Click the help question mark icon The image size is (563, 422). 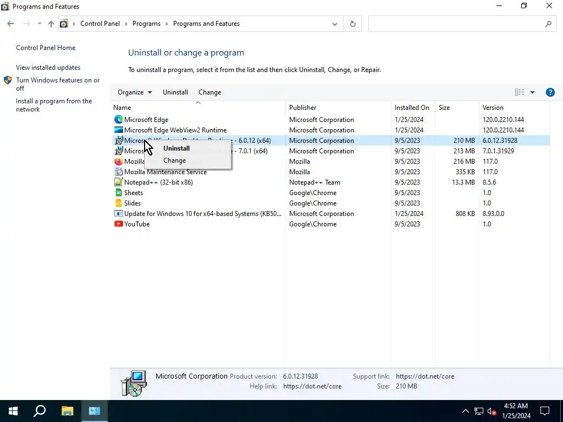550,92
